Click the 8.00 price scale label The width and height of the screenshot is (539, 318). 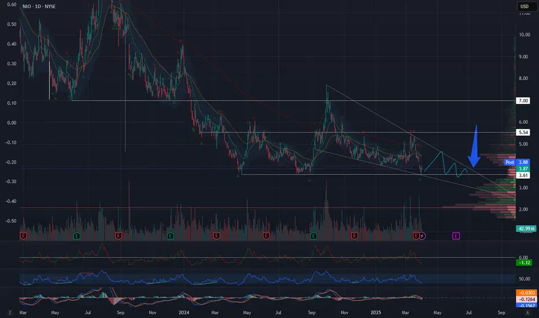pyautogui.click(x=523, y=79)
